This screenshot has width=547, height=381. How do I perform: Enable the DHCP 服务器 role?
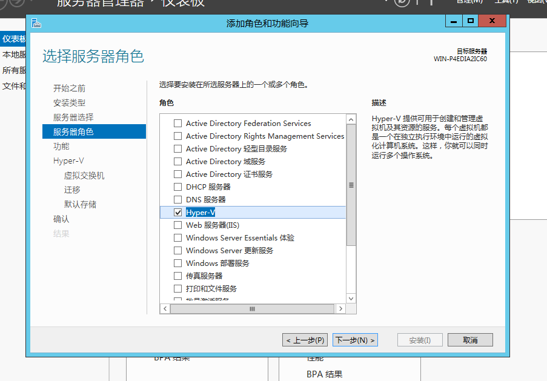point(177,187)
